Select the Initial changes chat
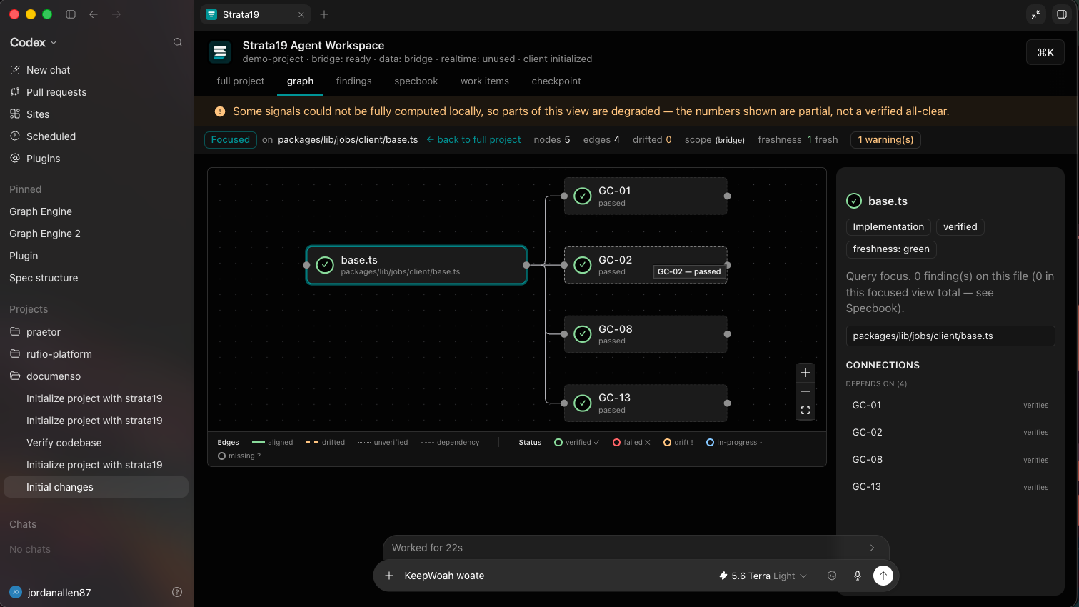1079x607 pixels. [x=96, y=487]
